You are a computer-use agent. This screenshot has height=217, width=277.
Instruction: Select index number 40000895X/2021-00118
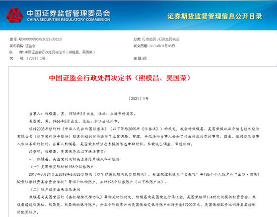(42, 39)
